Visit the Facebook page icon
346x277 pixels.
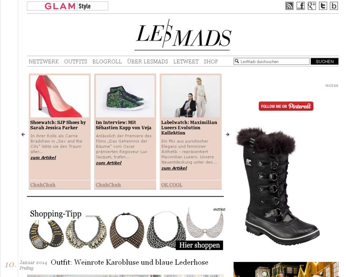pyautogui.click(x=300, y=6)
